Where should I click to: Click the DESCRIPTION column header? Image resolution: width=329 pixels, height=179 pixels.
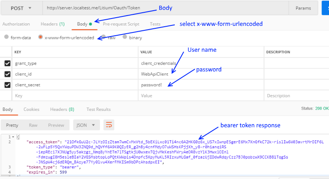click(x=278, y=52)
